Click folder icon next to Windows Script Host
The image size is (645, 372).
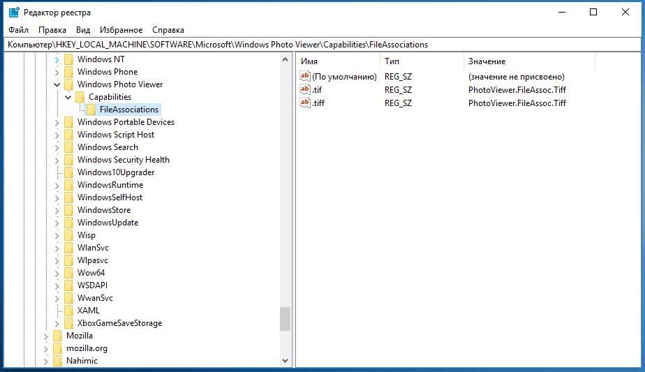point(68,135)
